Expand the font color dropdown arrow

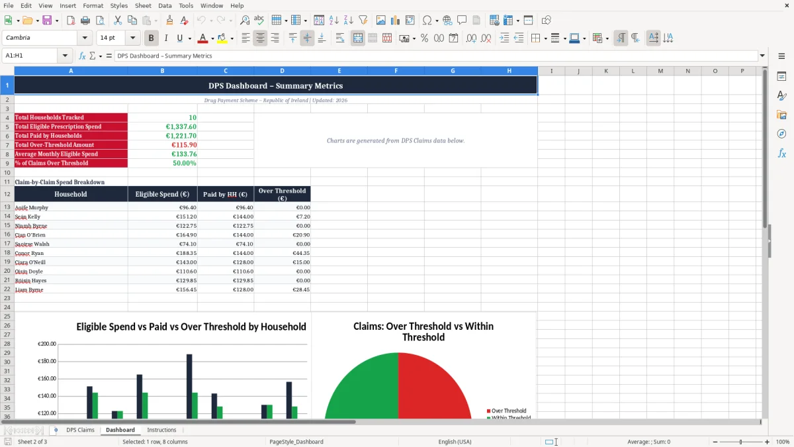pyautogui.click(x=212, y=38)
